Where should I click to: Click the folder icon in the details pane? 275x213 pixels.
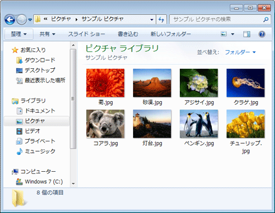[19, 198]
